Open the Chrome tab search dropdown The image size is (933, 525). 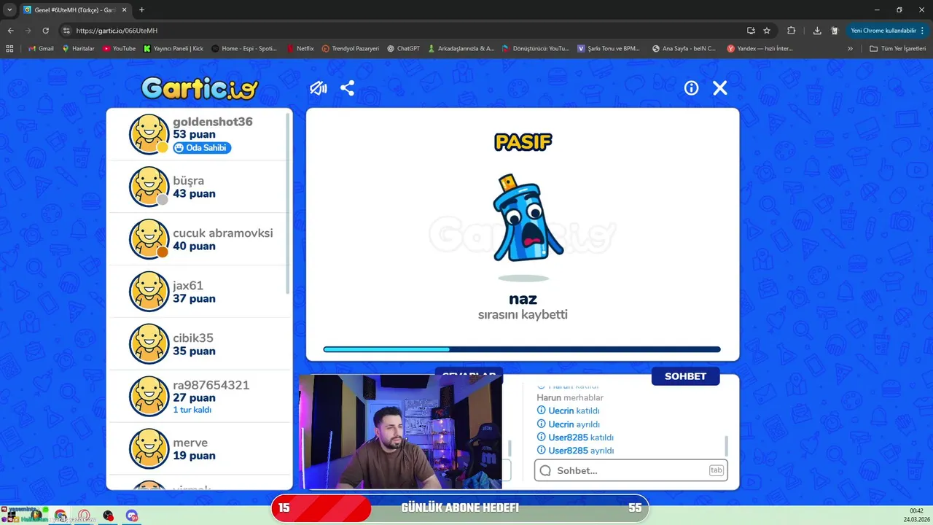tap(9, 9)
